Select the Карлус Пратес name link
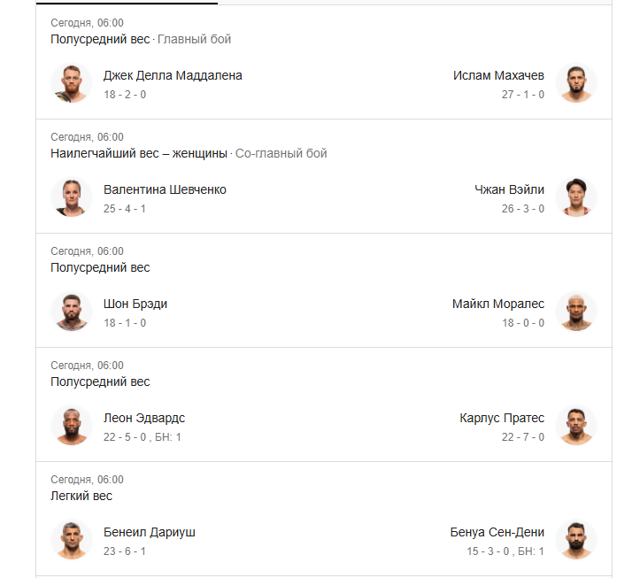632x578 pixels. tap(502, 419)
